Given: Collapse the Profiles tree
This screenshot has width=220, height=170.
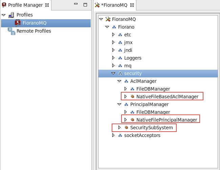Looking at the screenshot, I should point(3,15).
